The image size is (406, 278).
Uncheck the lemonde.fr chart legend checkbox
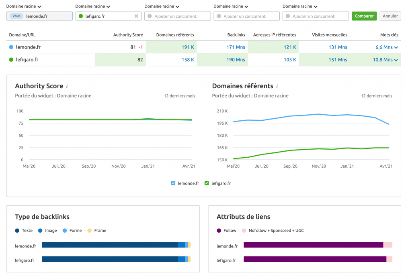[x=173, y=183]
